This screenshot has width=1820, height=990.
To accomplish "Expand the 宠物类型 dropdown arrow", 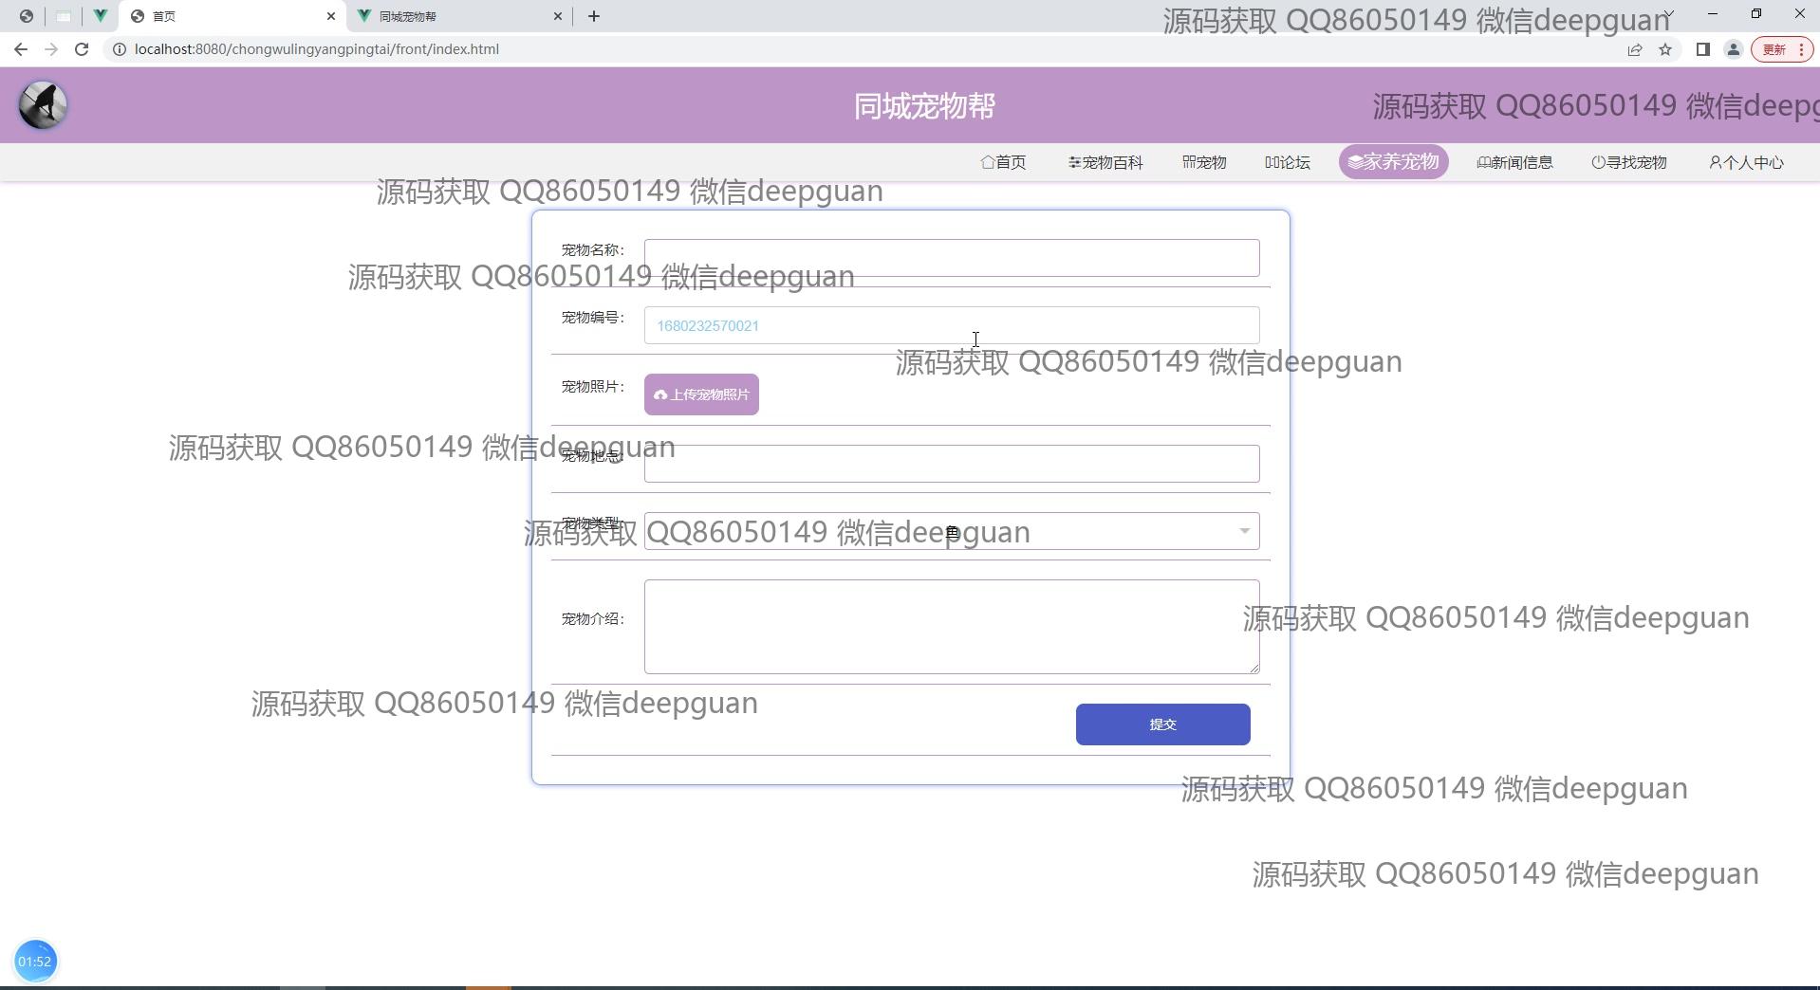I will pos(1243,531).
